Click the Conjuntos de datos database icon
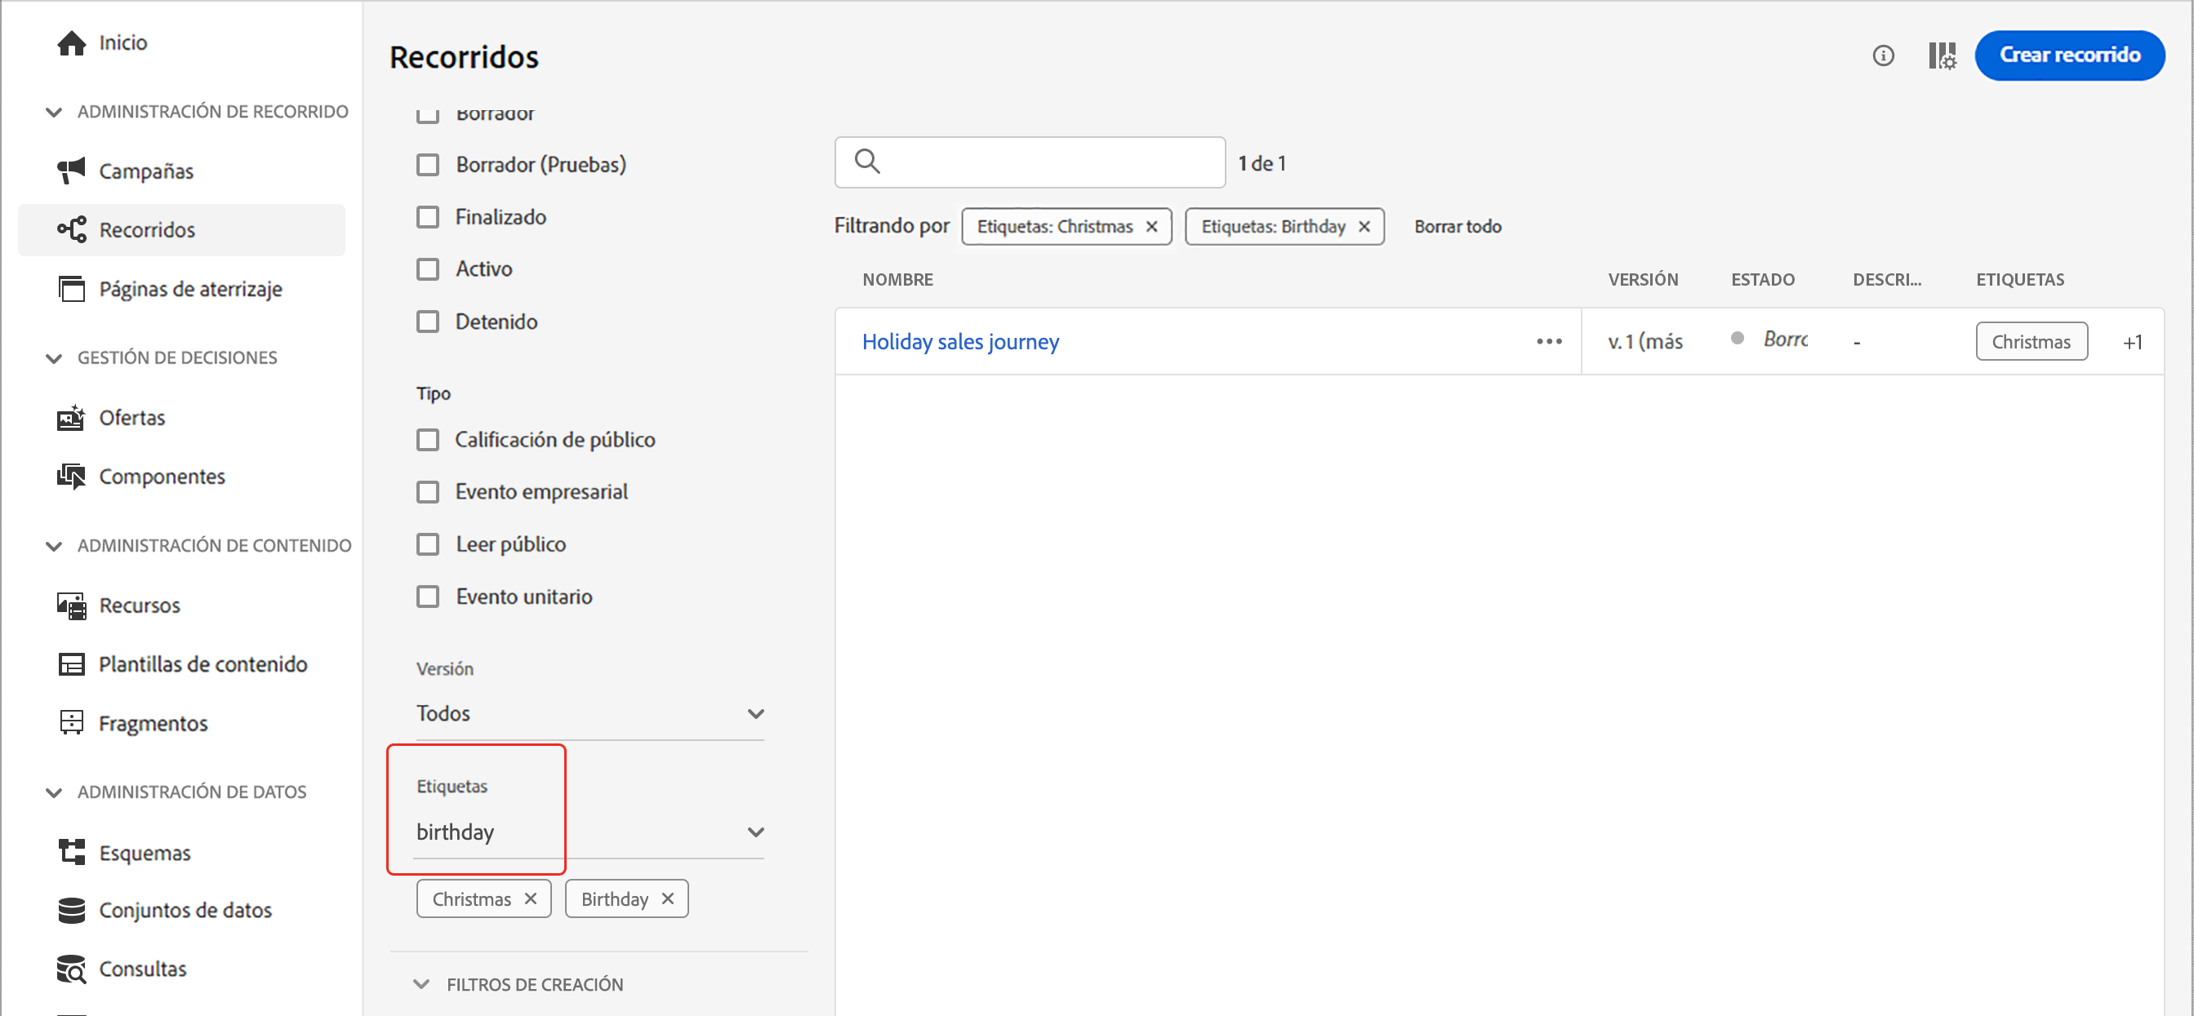 72,910
